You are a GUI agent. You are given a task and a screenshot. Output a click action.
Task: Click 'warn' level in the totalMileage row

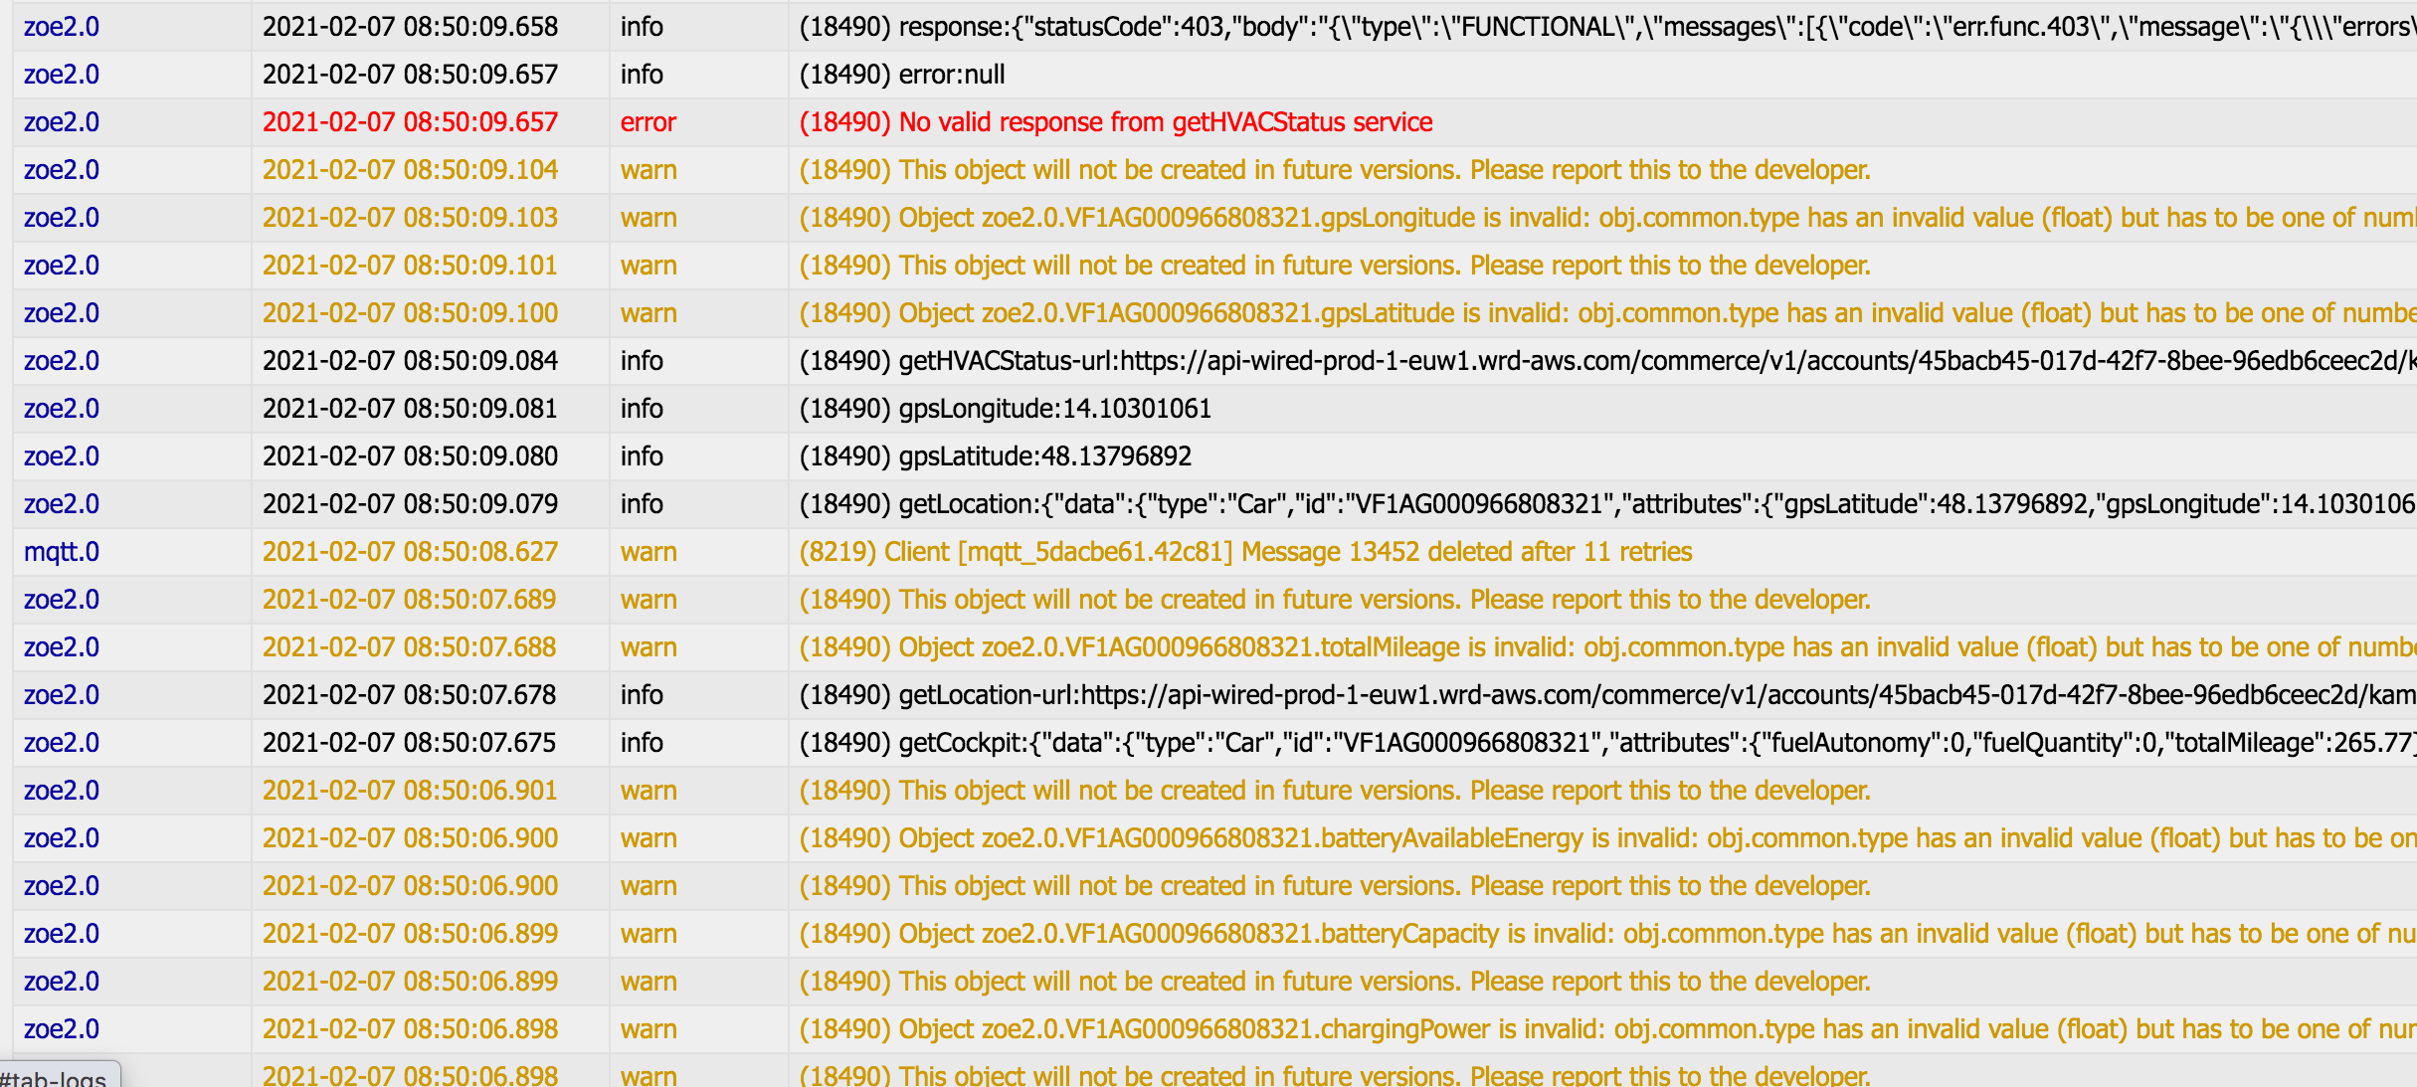point(649,647)
